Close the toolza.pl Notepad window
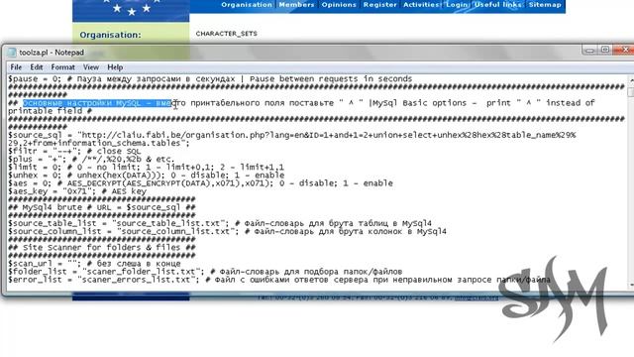 624,50
